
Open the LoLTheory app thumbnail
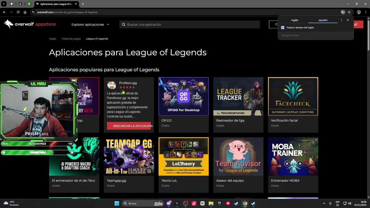(x=184, y=156)
